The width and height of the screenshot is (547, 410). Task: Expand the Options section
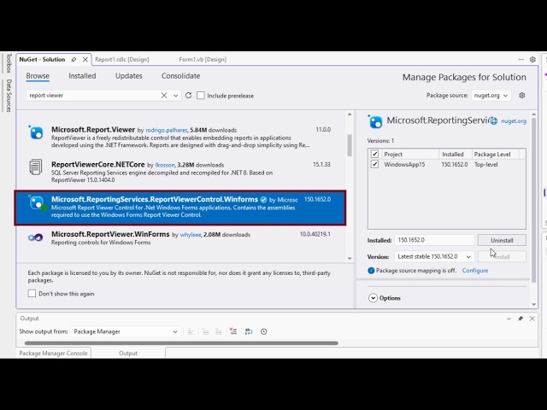pyautogui.click(x=373, y=298)
